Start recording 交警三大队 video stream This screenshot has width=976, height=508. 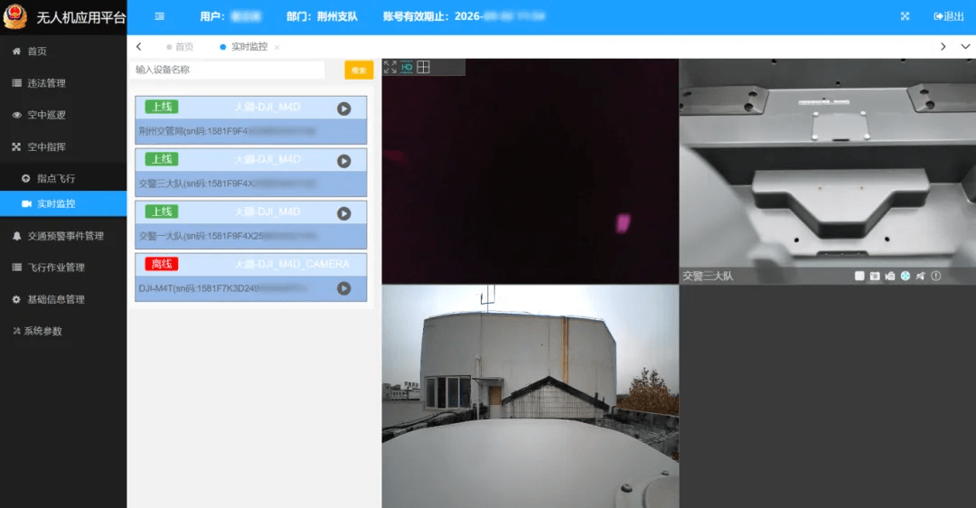[890, 276]
